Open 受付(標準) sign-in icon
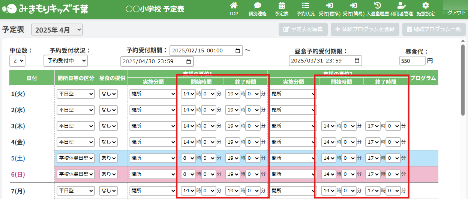 (330, 6)
